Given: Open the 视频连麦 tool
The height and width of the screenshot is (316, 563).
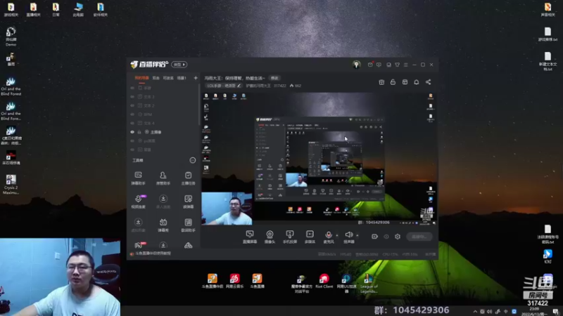Looking at the screenshot, I should click(x=138, y=202).
